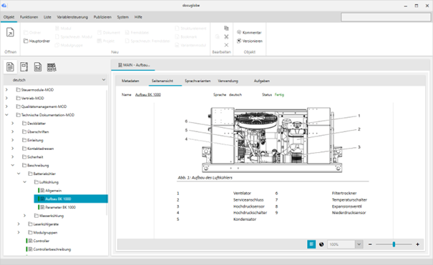Select the MAIN - Aufbau document tab
Viewport: 433px width, 265px height.
[134, 65]
